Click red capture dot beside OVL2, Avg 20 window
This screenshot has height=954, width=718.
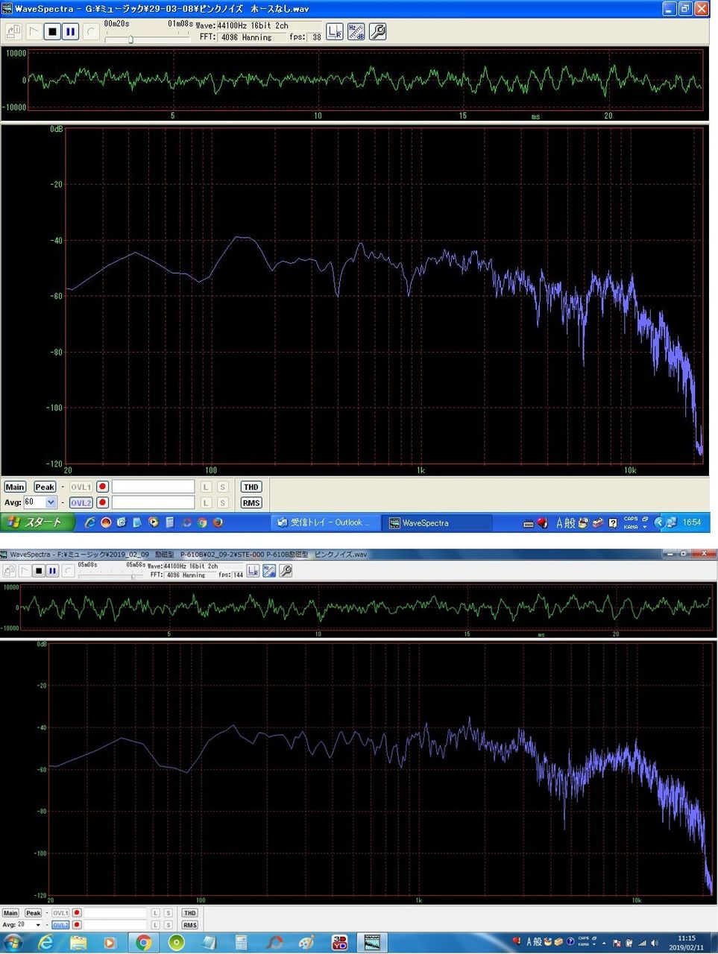point(77,925)
